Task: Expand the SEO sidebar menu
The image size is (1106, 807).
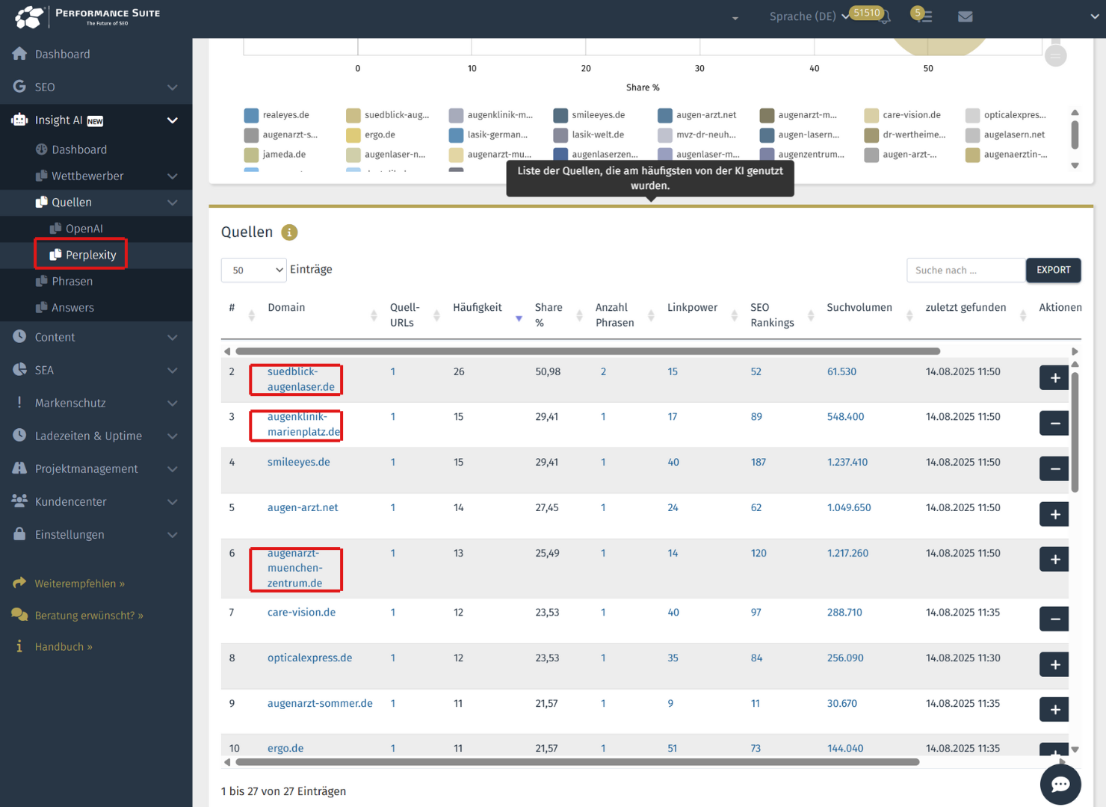Action: tap(173, 87)
